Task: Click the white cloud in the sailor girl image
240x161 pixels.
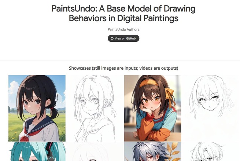Action: click(x=13, y=87)
